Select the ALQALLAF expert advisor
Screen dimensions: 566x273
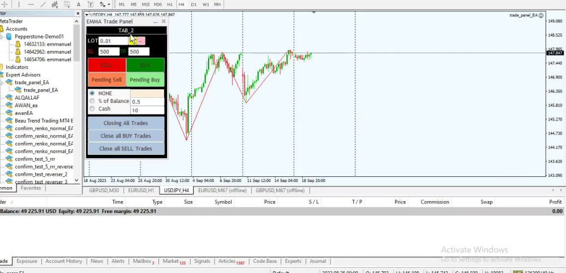tap(27, 98)
